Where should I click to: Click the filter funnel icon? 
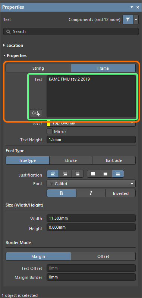coord(128,19)
